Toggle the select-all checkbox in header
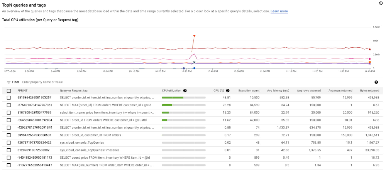This screenshot has height=171, width=386. point(9,91)
